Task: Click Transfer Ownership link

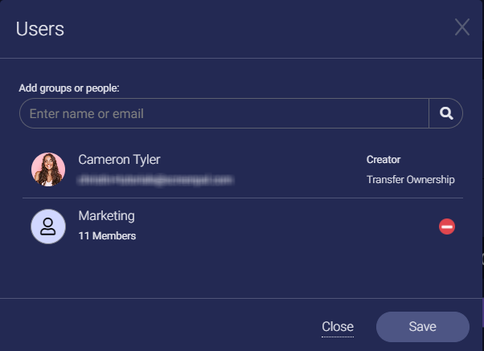Action: coord(410,179)
